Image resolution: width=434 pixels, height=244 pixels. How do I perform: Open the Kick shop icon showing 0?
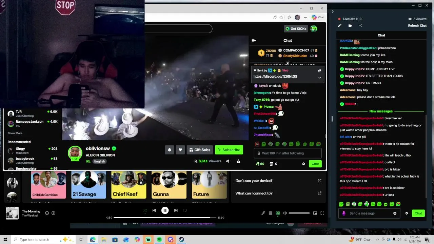273,164
